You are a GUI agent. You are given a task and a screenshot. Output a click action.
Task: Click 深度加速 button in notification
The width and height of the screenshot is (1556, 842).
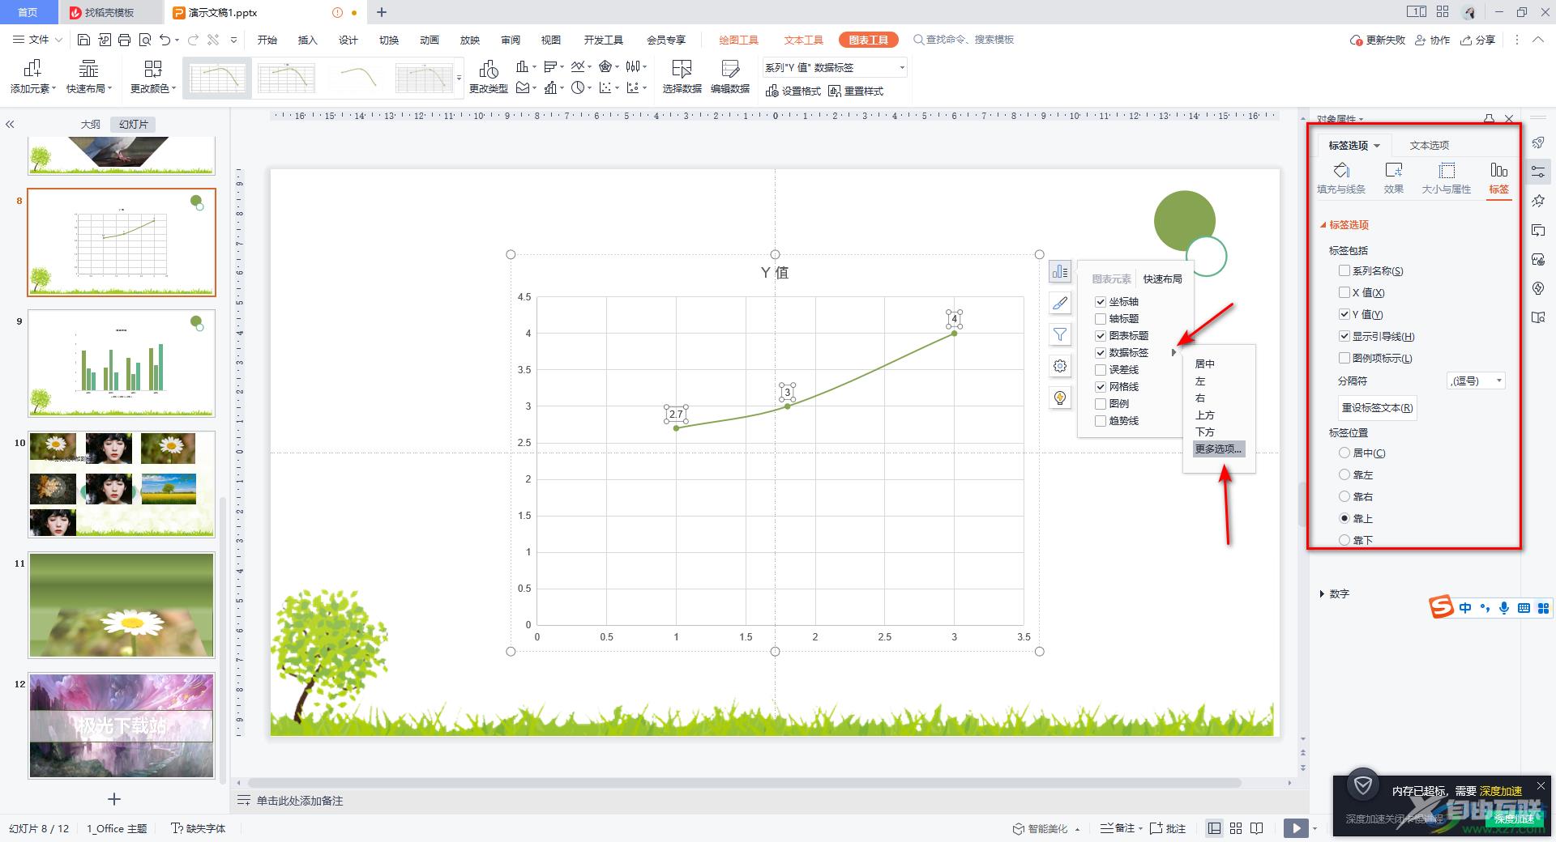pyautogui.click(x=1515, y=819)
